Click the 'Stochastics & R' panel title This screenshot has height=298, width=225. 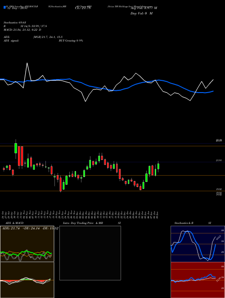click(x=184, y=223)
